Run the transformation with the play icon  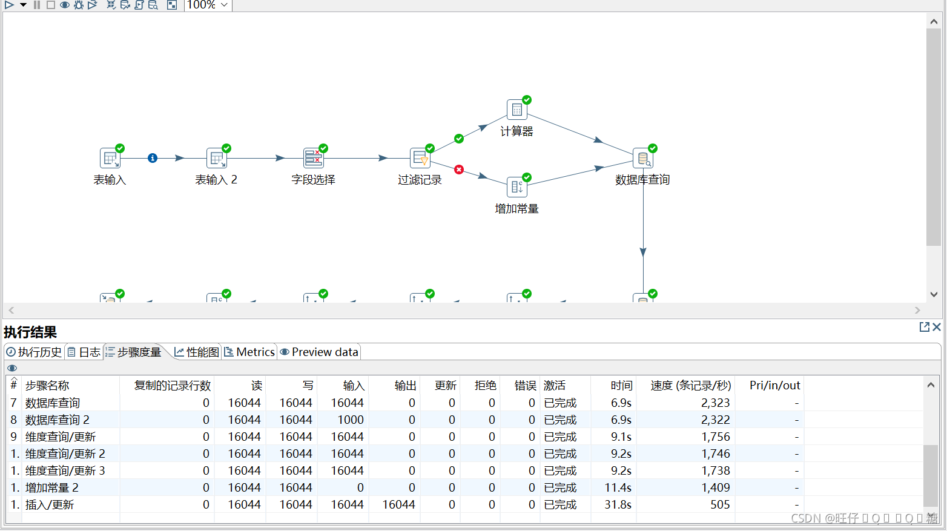tap(9, 5)
